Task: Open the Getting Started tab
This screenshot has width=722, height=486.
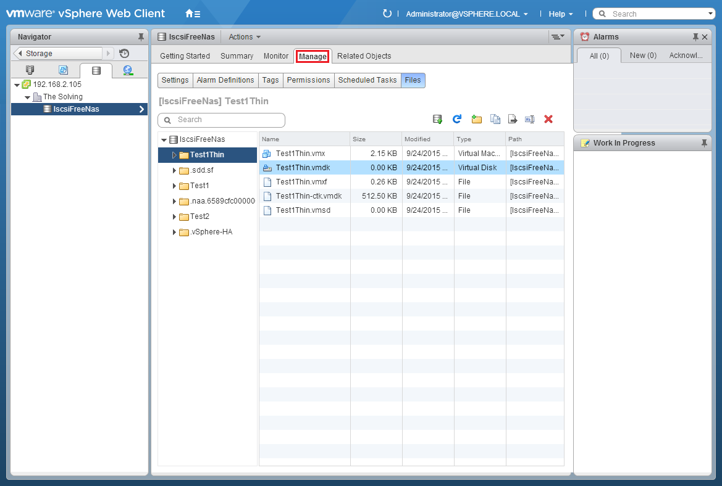Action: click(185, 56)
